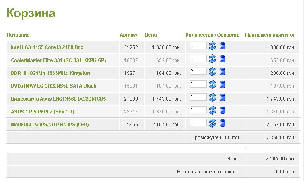The image size is (305, 181).
Task: Focus quantity field for Intel Core i3 2100
Action: tap(198, 45)
